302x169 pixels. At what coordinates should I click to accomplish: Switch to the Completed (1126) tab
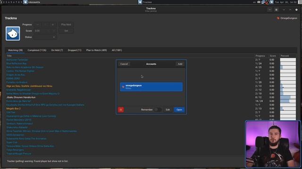click(x=37, y=50)
